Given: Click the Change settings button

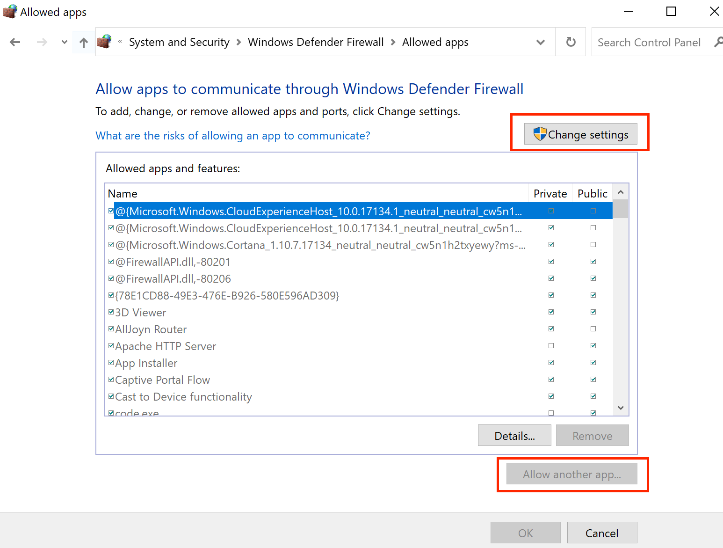Looking at the screenshot, I should tap(580, 134).
